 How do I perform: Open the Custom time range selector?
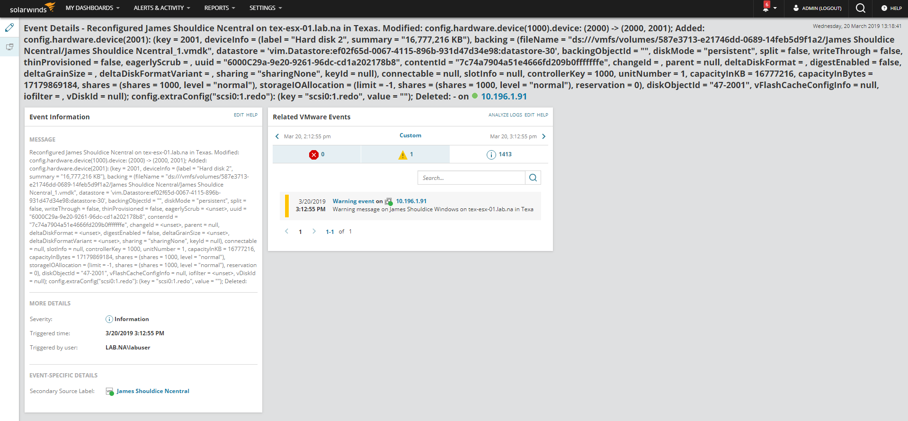tap(410, 135)
